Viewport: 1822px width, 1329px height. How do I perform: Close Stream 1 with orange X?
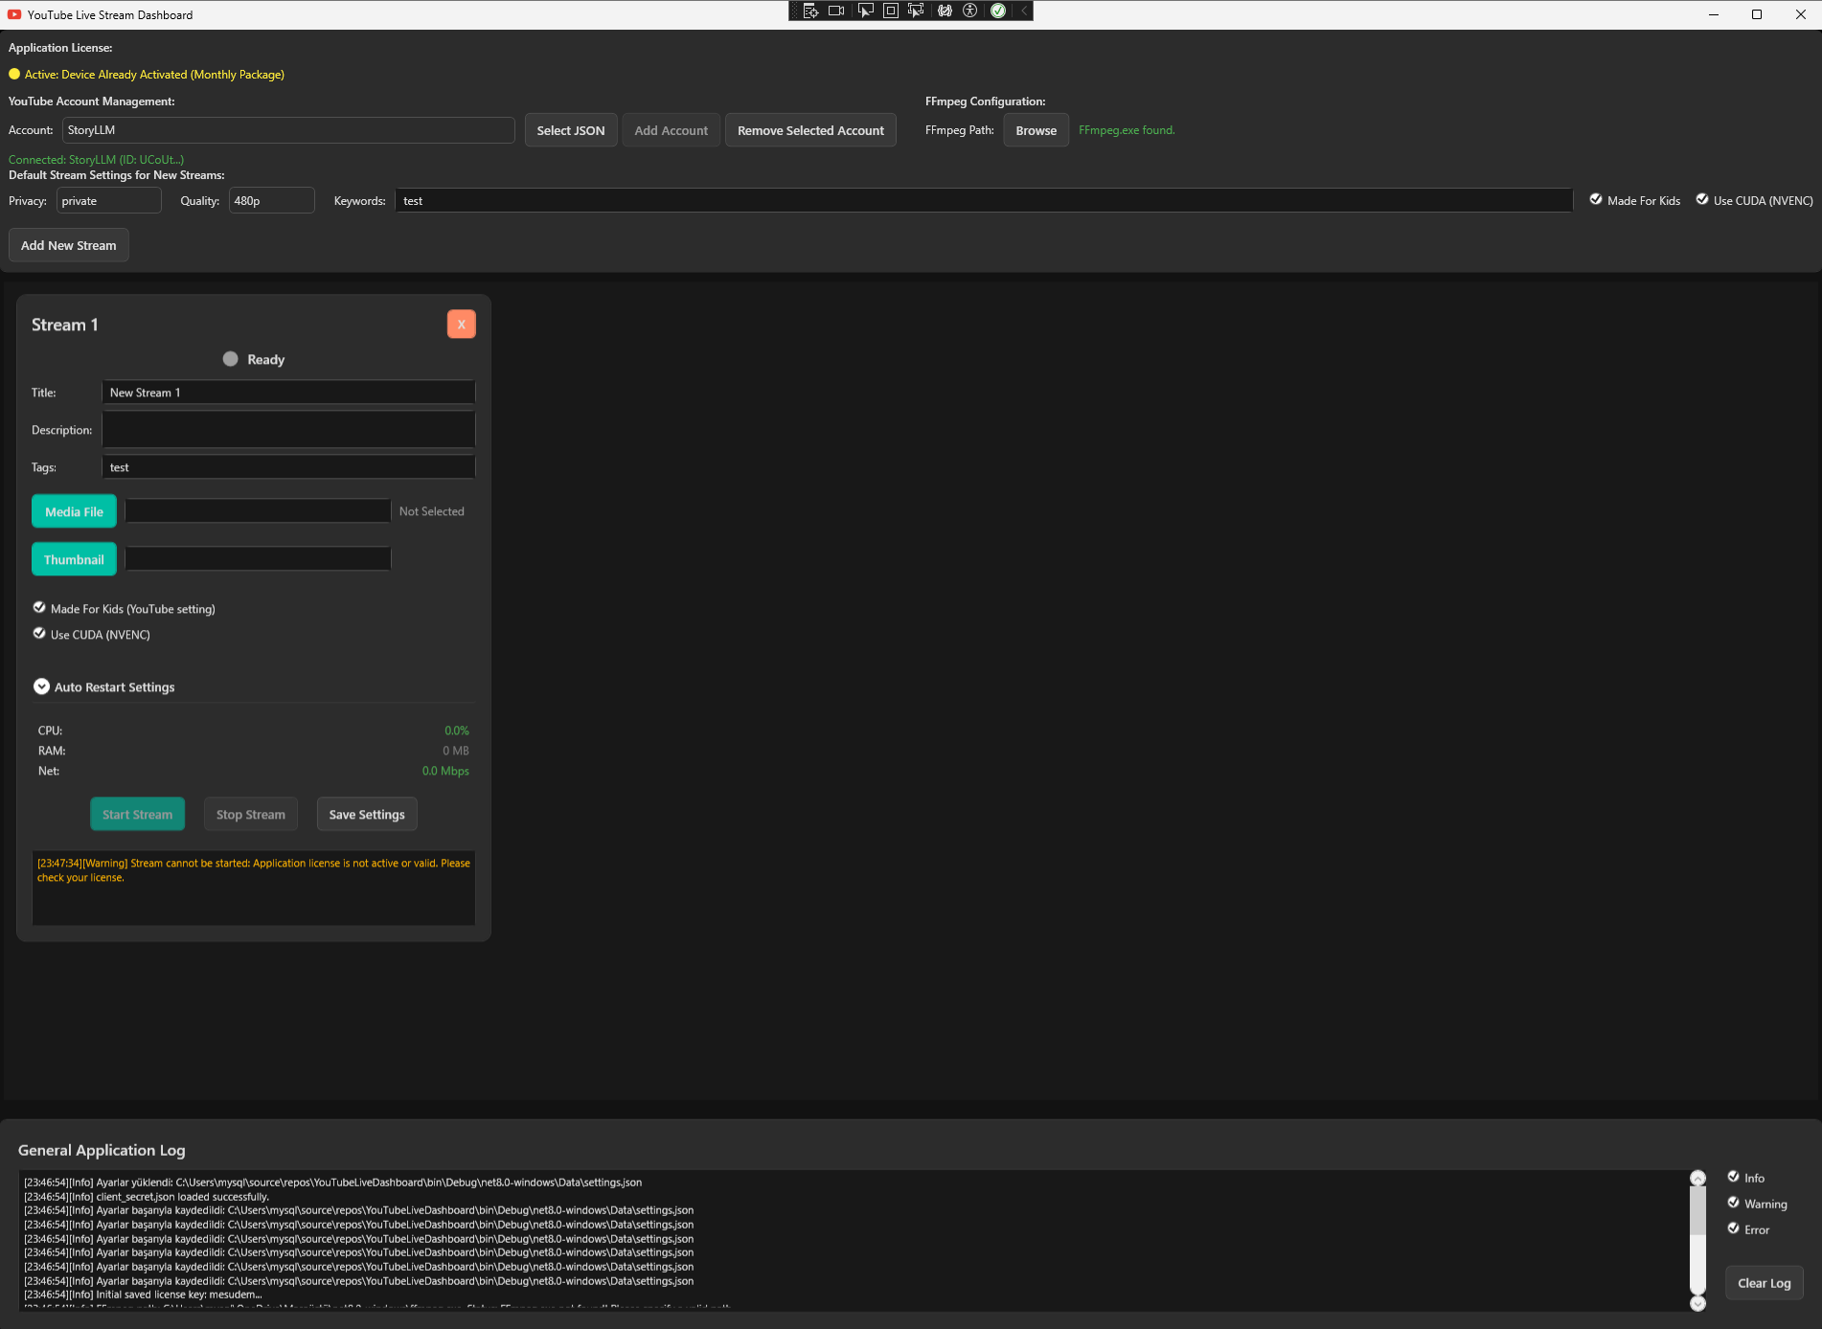(x=461, y=324)
